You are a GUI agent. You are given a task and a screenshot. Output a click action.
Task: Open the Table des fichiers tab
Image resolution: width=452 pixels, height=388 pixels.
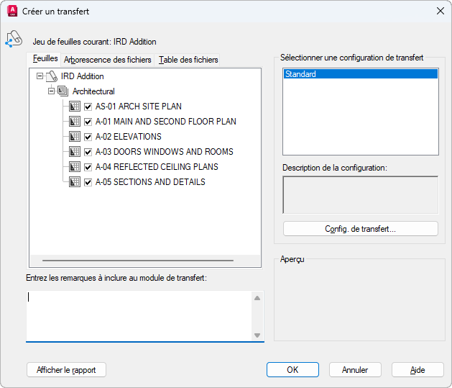click(188, 60)
